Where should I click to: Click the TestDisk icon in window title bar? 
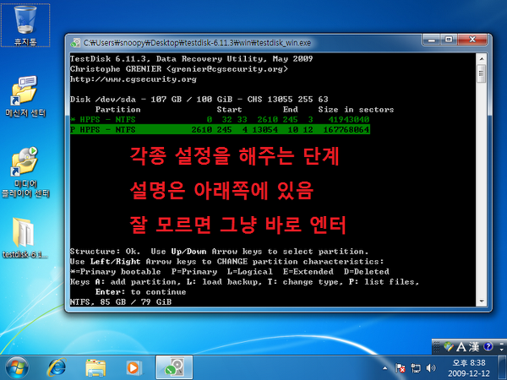coord(75,43)
